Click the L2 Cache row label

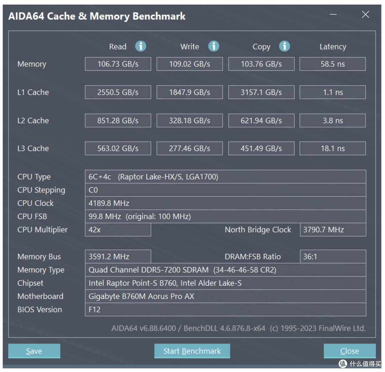(x=33, y=120)
